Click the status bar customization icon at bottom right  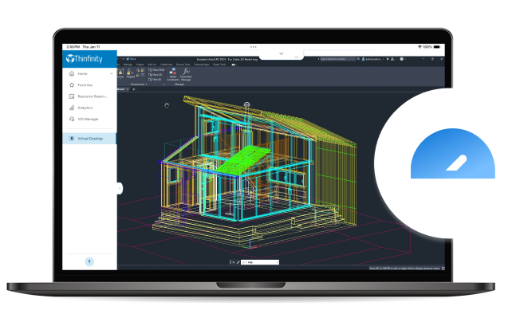[443, 269]
